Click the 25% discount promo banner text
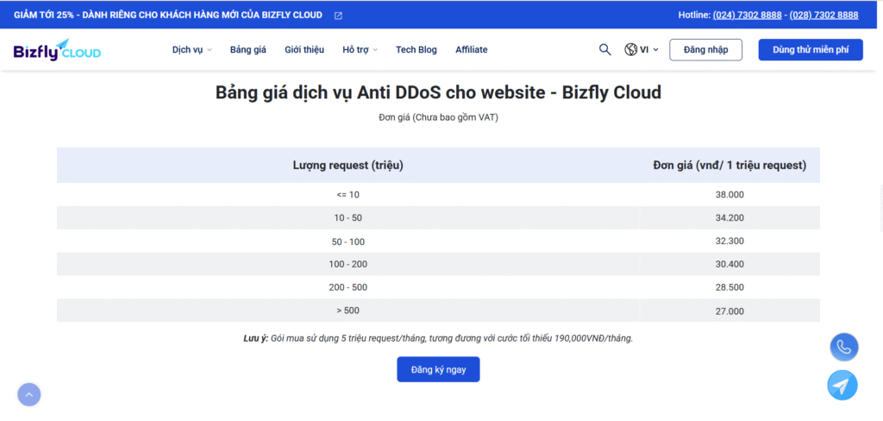Viewport: 883px width, 421px height. 168,16
